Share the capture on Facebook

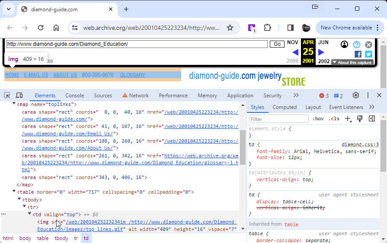[358, 54]
